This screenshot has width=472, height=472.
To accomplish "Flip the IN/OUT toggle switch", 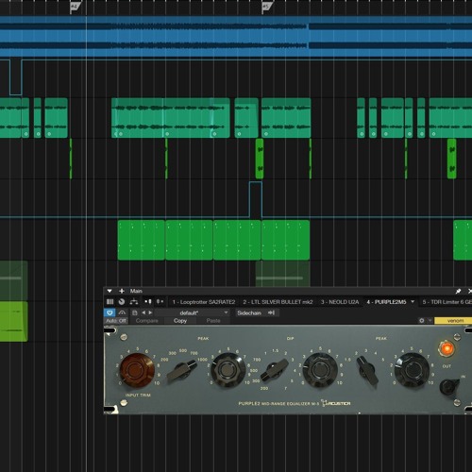I will point(448,387).
